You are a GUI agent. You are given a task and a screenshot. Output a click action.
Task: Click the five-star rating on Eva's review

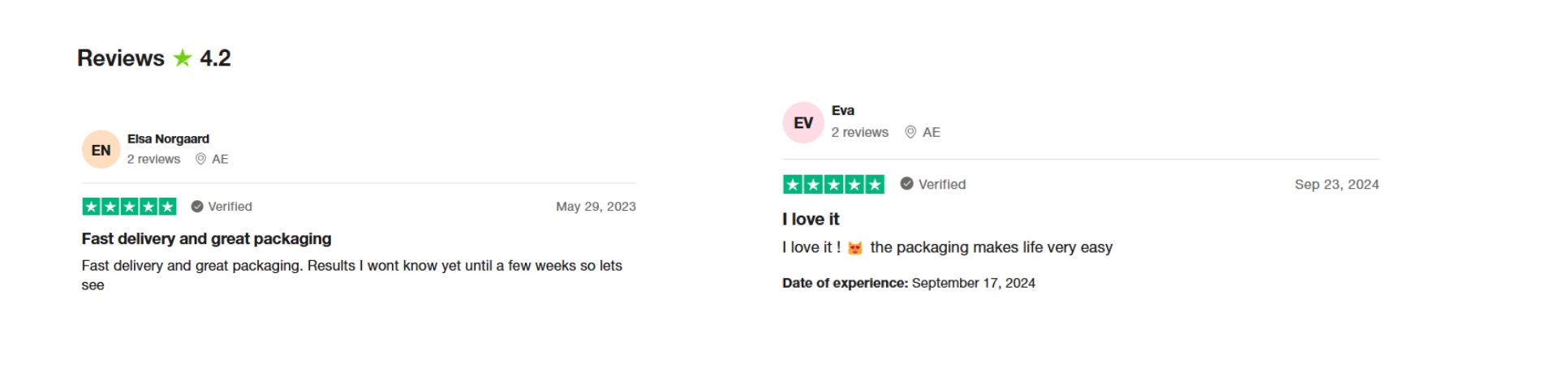pyautogui.click(x=833, y=185)
